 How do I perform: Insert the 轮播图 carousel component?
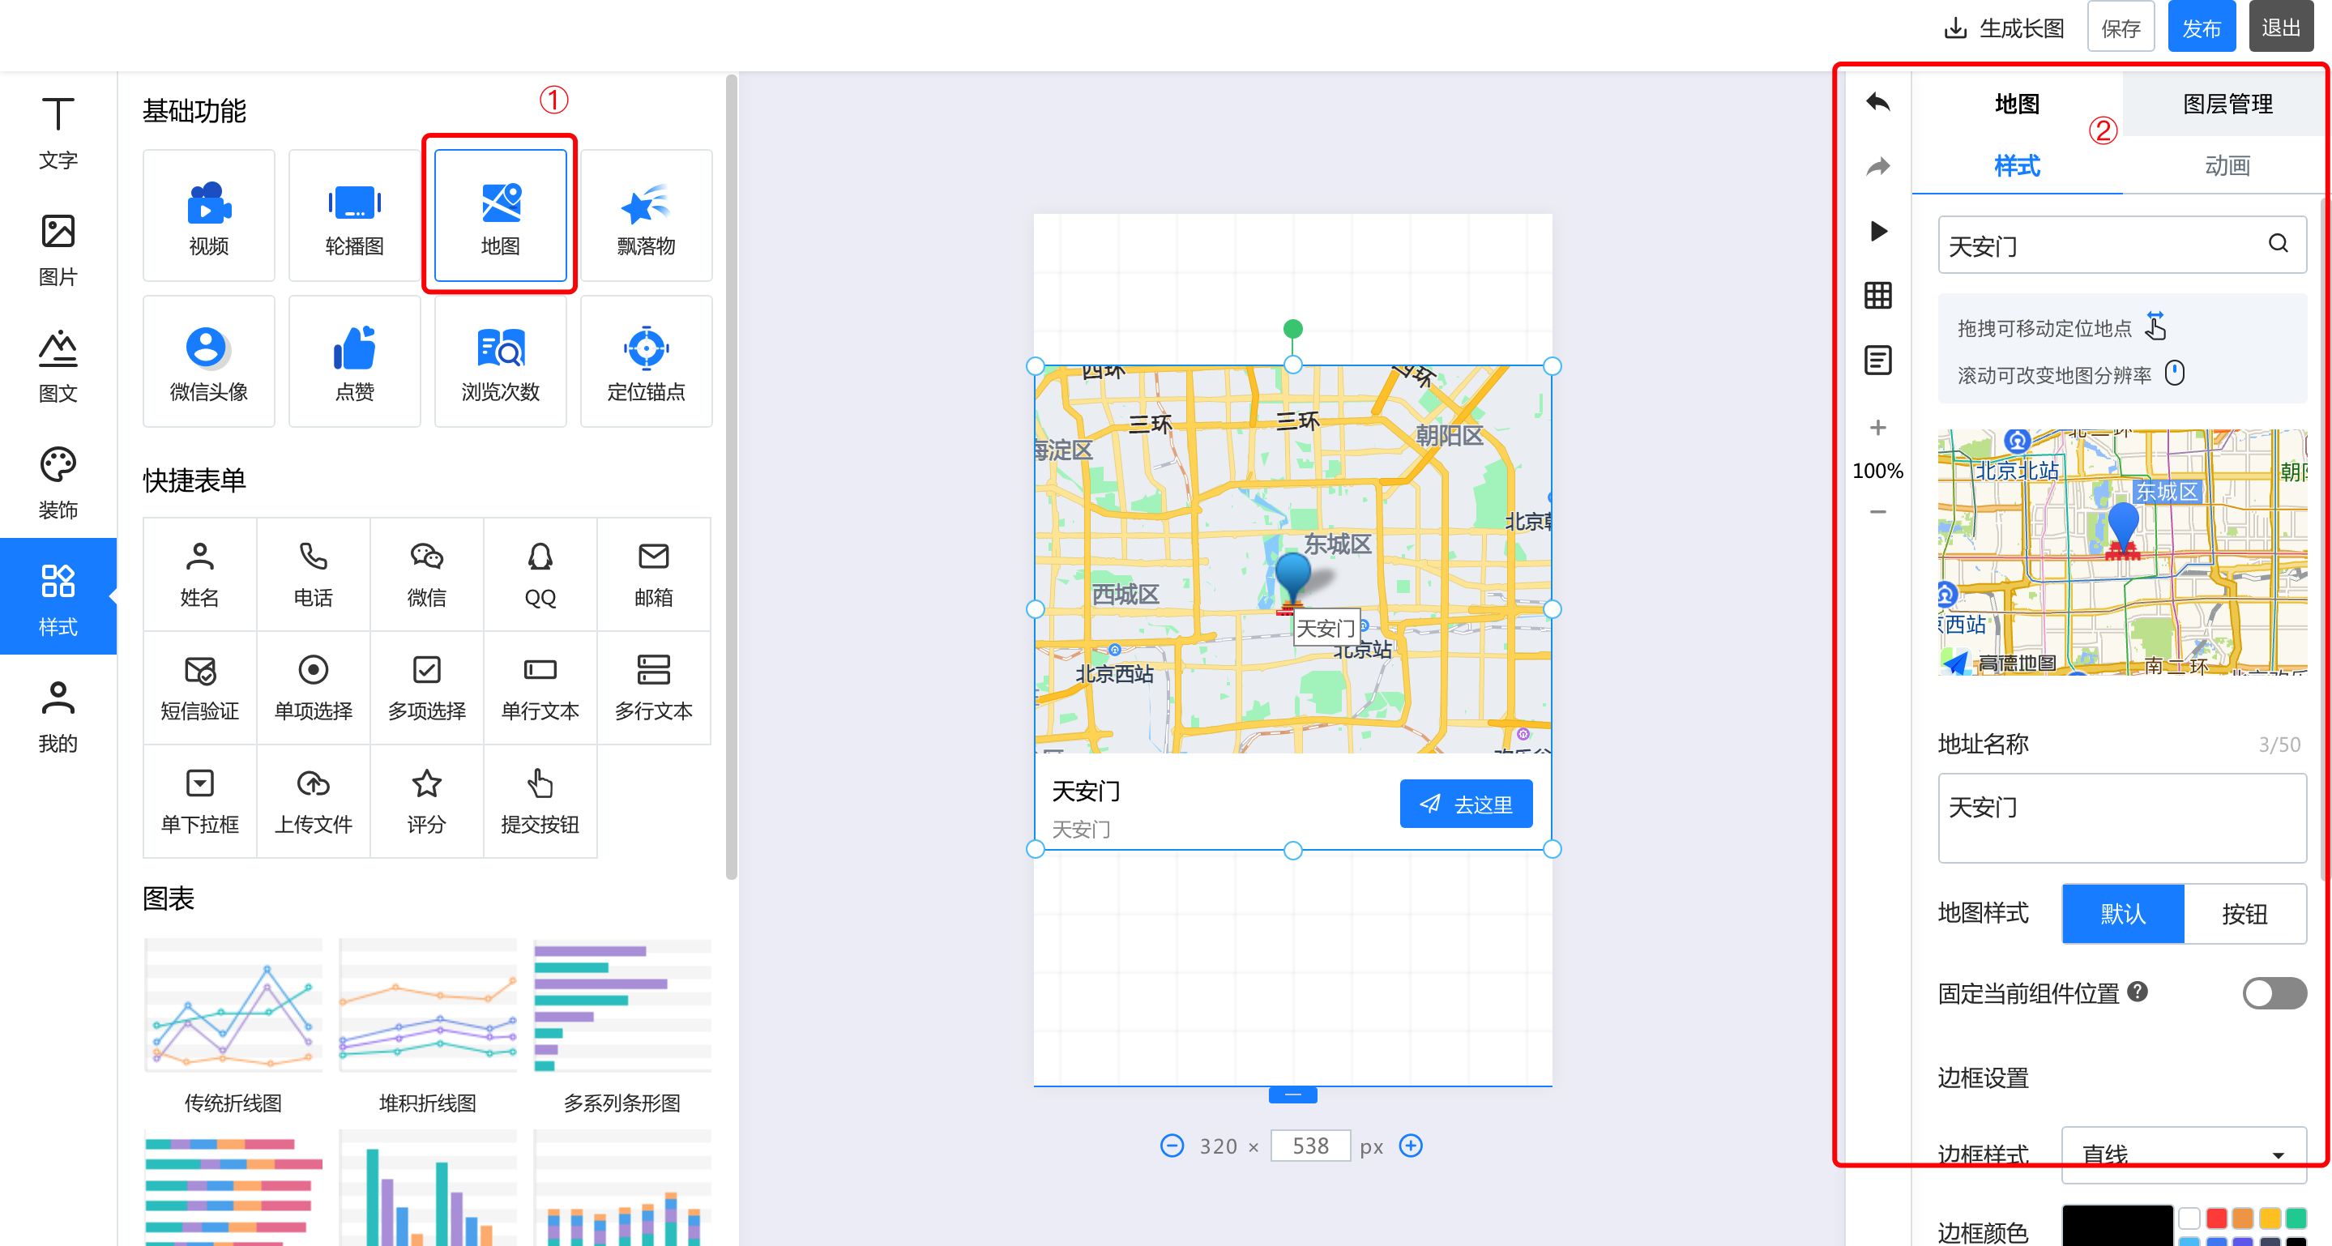[354, 215]
